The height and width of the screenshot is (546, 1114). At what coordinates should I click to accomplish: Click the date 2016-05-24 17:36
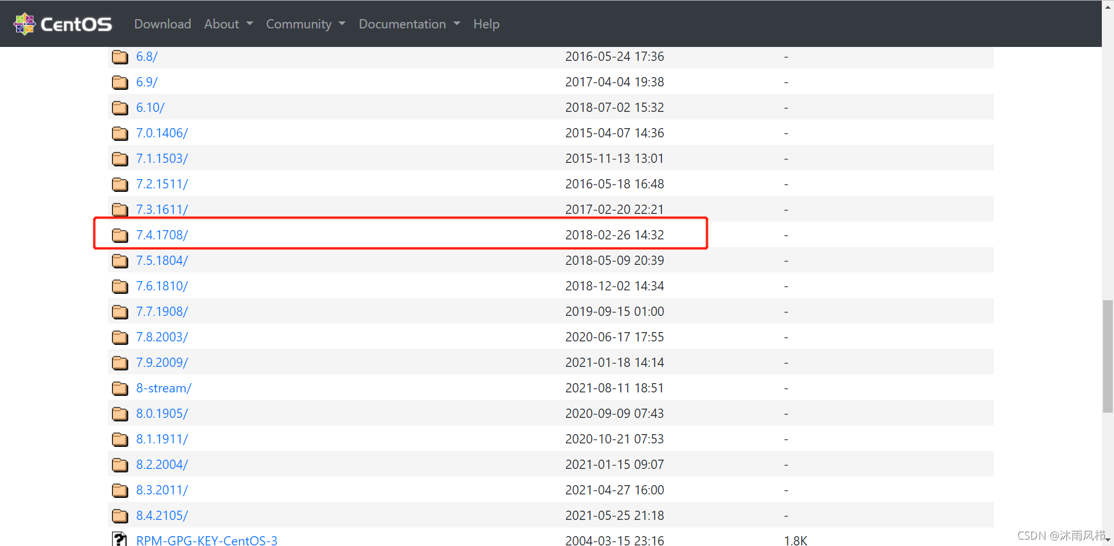click(614, 56)
